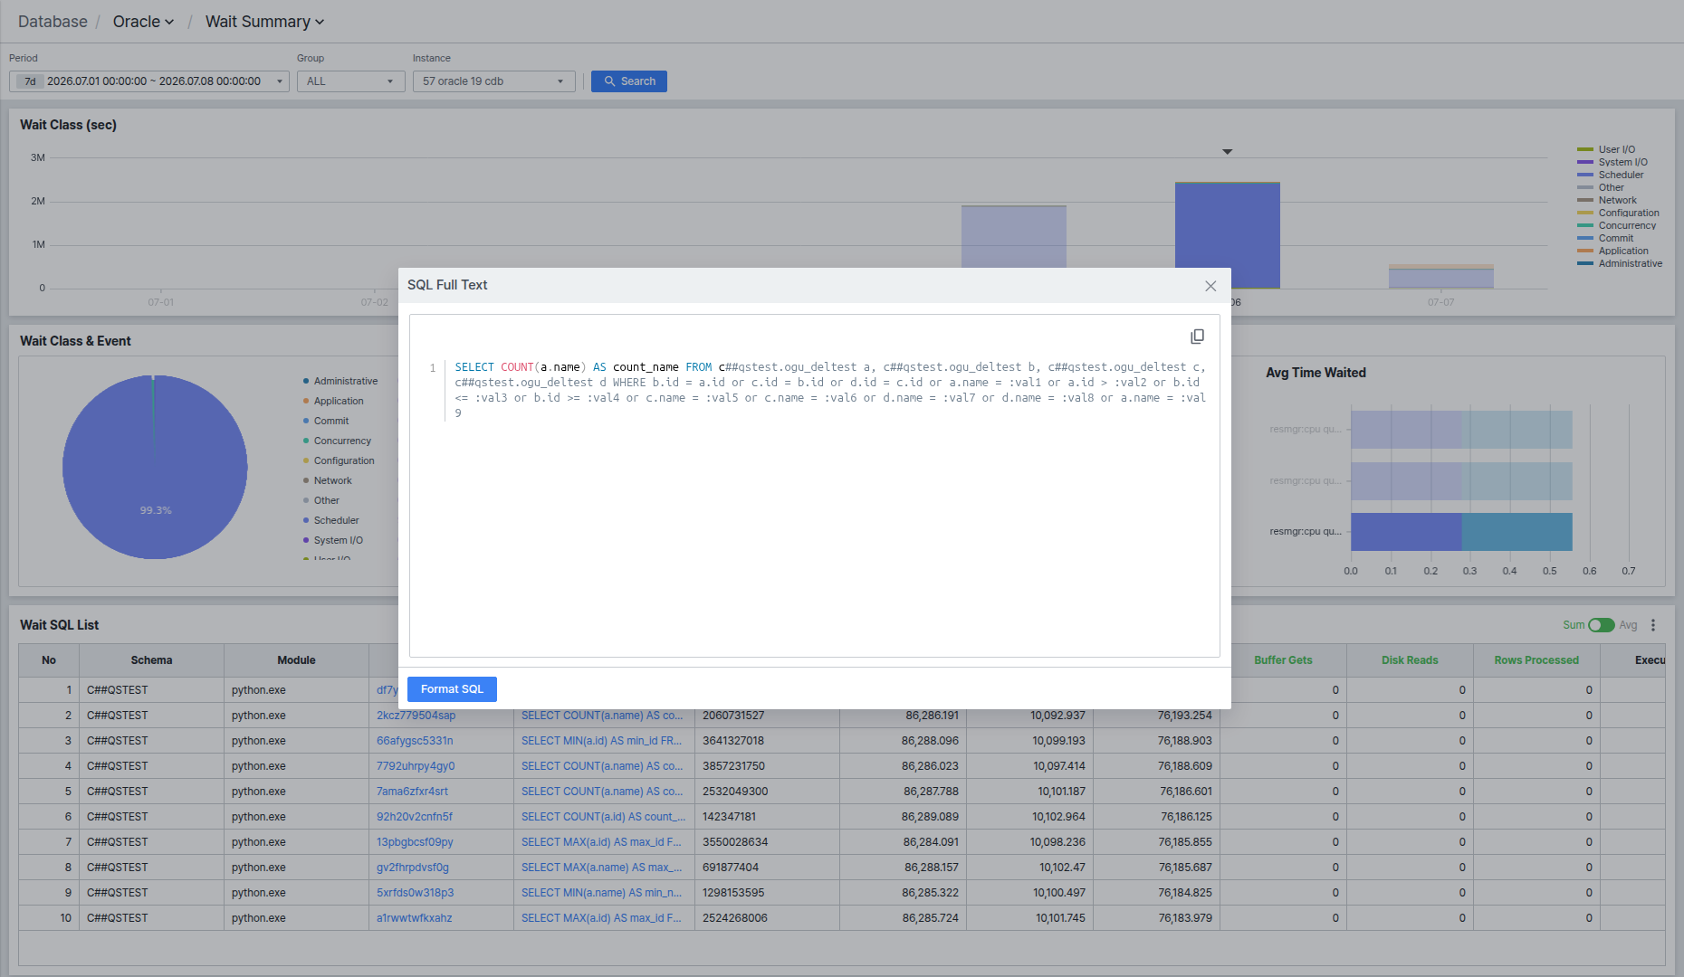Image resolution: width=1684 pixels, height=977 pixels.
Task: Toggle Network in pie chart legend
Action: pos(328,480)
